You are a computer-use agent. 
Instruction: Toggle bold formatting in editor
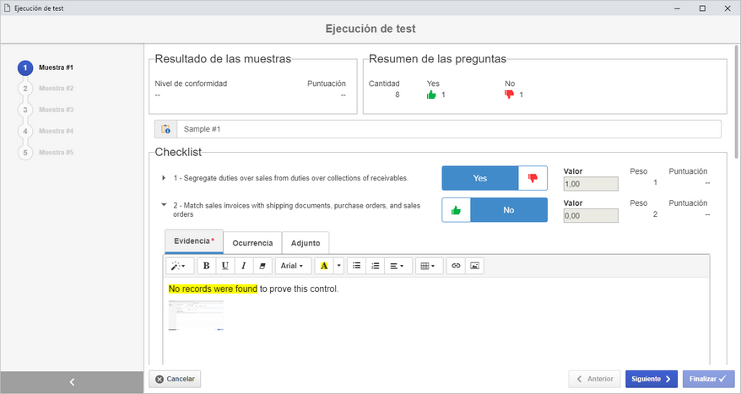[x=206, y=266]
